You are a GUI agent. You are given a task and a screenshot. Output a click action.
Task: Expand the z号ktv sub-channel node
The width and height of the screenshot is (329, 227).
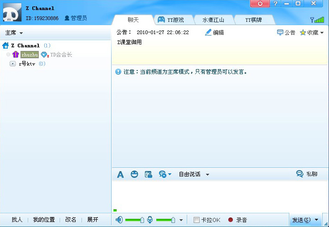(x=13, y=64)
